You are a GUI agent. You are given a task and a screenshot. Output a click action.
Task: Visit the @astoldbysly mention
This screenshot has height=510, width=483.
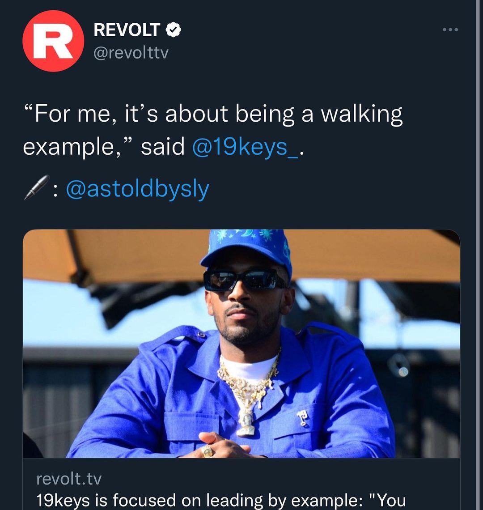(137, 188)
